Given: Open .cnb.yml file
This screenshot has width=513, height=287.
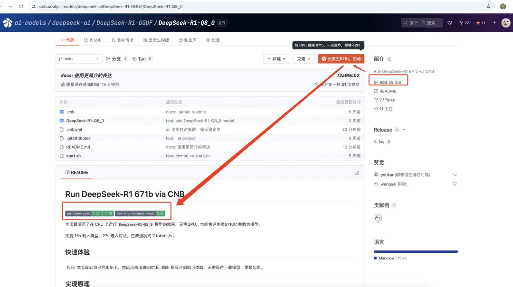Looking at the screenshot, I should pyautogui.click(x=74, y=130).
